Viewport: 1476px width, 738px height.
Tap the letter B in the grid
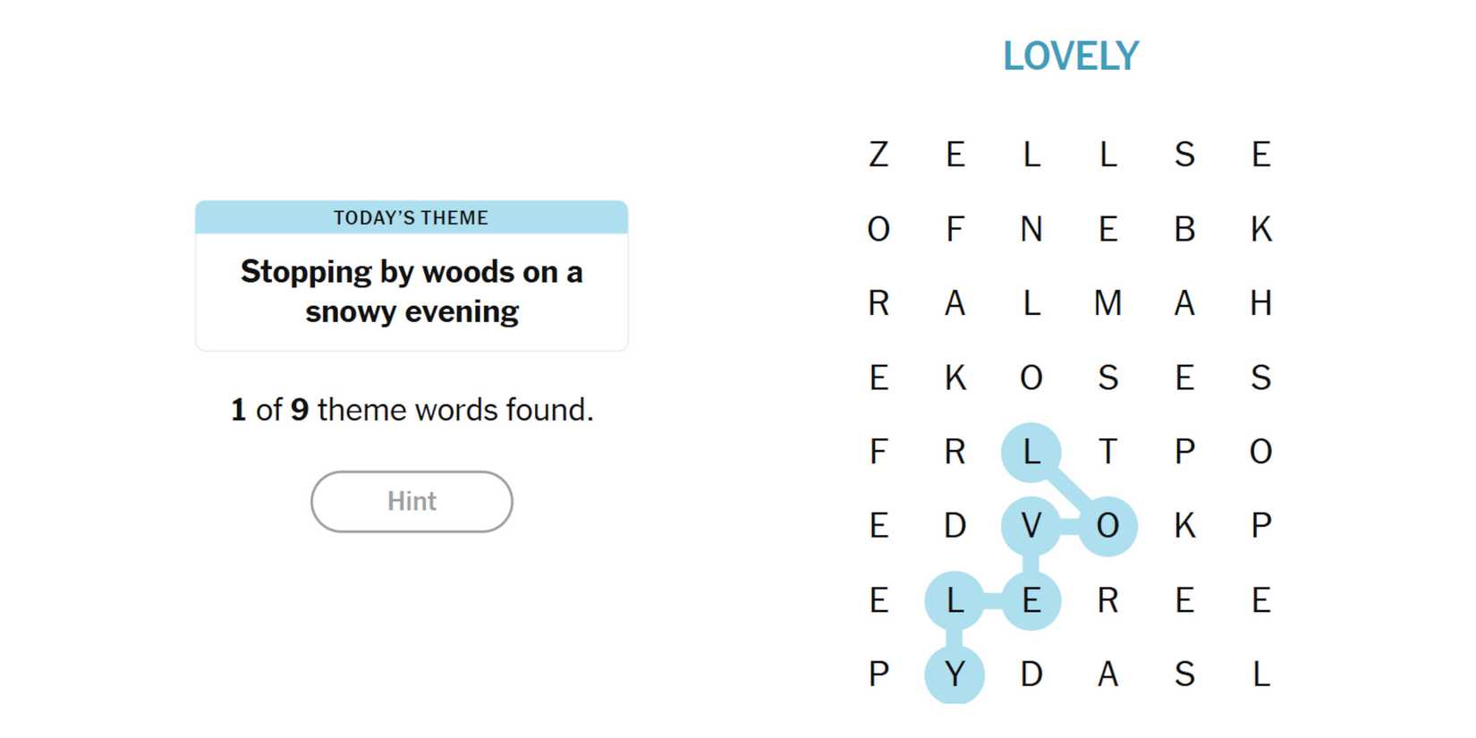(x=1184, y=229)
